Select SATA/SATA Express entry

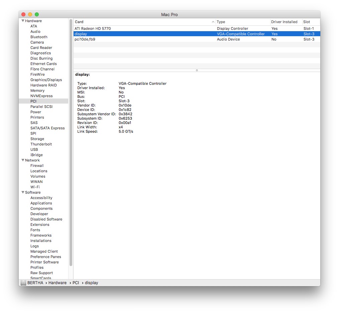[47, 128]
